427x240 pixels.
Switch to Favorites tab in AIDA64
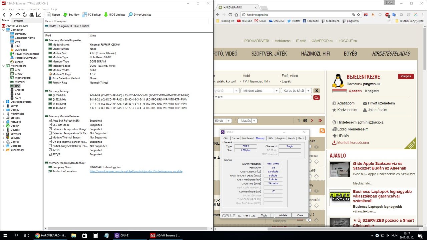tap(18, 21)
